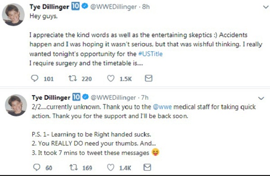Visit the @wwe mention link
The height and width of the screenshot is (176, 270).
point(162,107)
